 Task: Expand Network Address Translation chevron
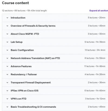pyautogui.click(x=7, y=58)
